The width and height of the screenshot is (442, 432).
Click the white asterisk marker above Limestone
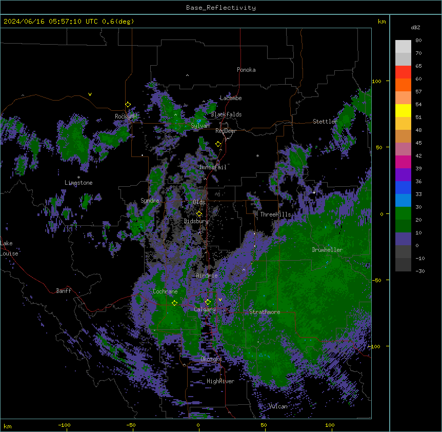[78, 178]
